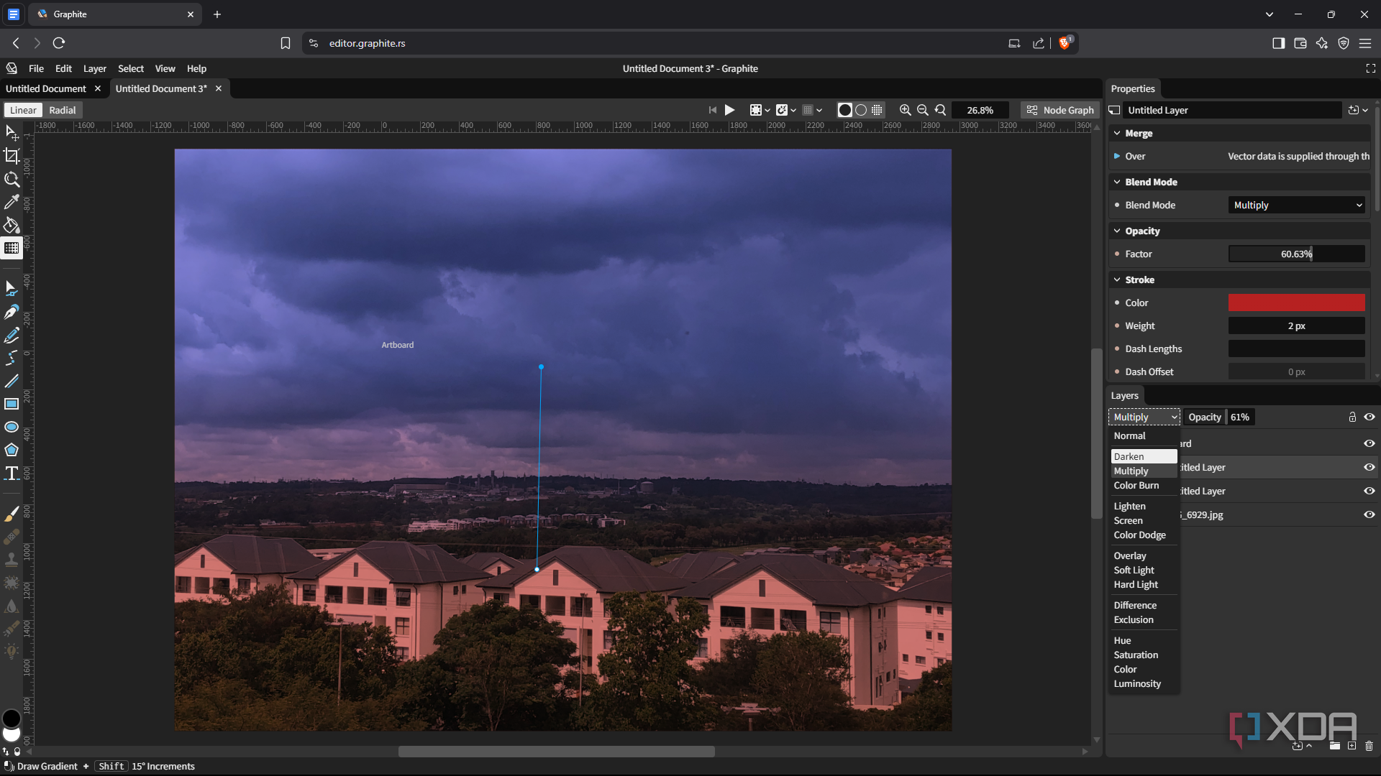Close the Layers blend mode dropdown
The image size is (1381, 776).
(1144, 417)
